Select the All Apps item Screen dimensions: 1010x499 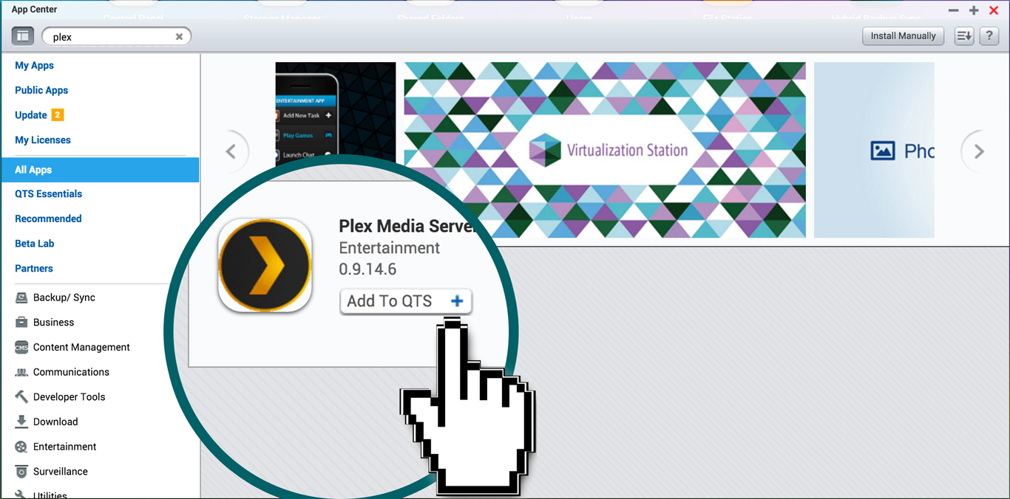click(100, 170)
